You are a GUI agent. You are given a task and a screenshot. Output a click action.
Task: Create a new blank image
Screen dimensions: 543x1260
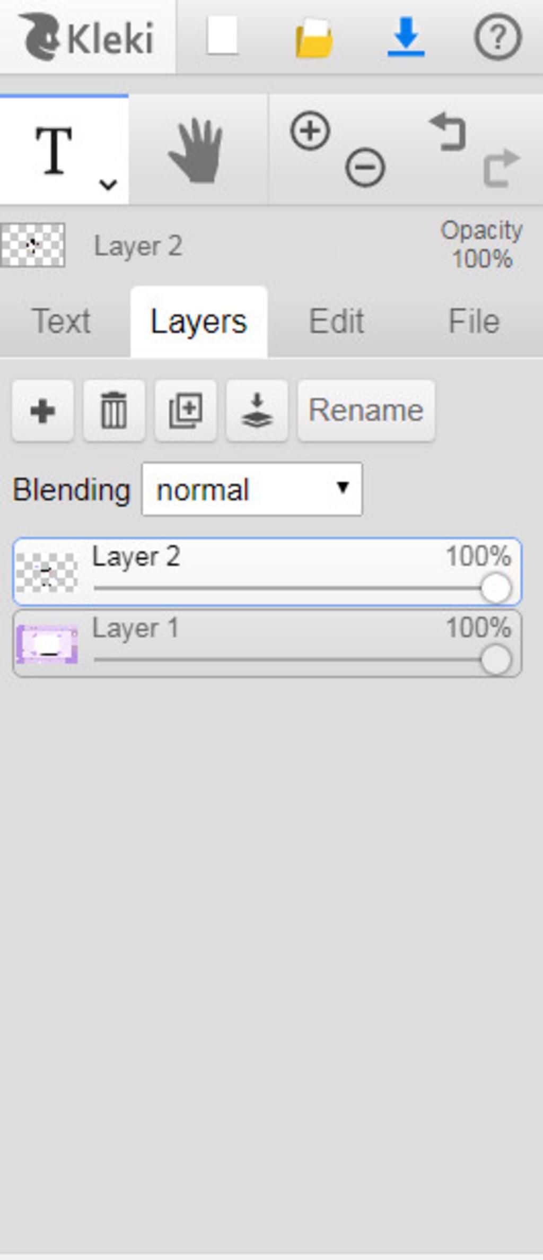coord(222,36)
